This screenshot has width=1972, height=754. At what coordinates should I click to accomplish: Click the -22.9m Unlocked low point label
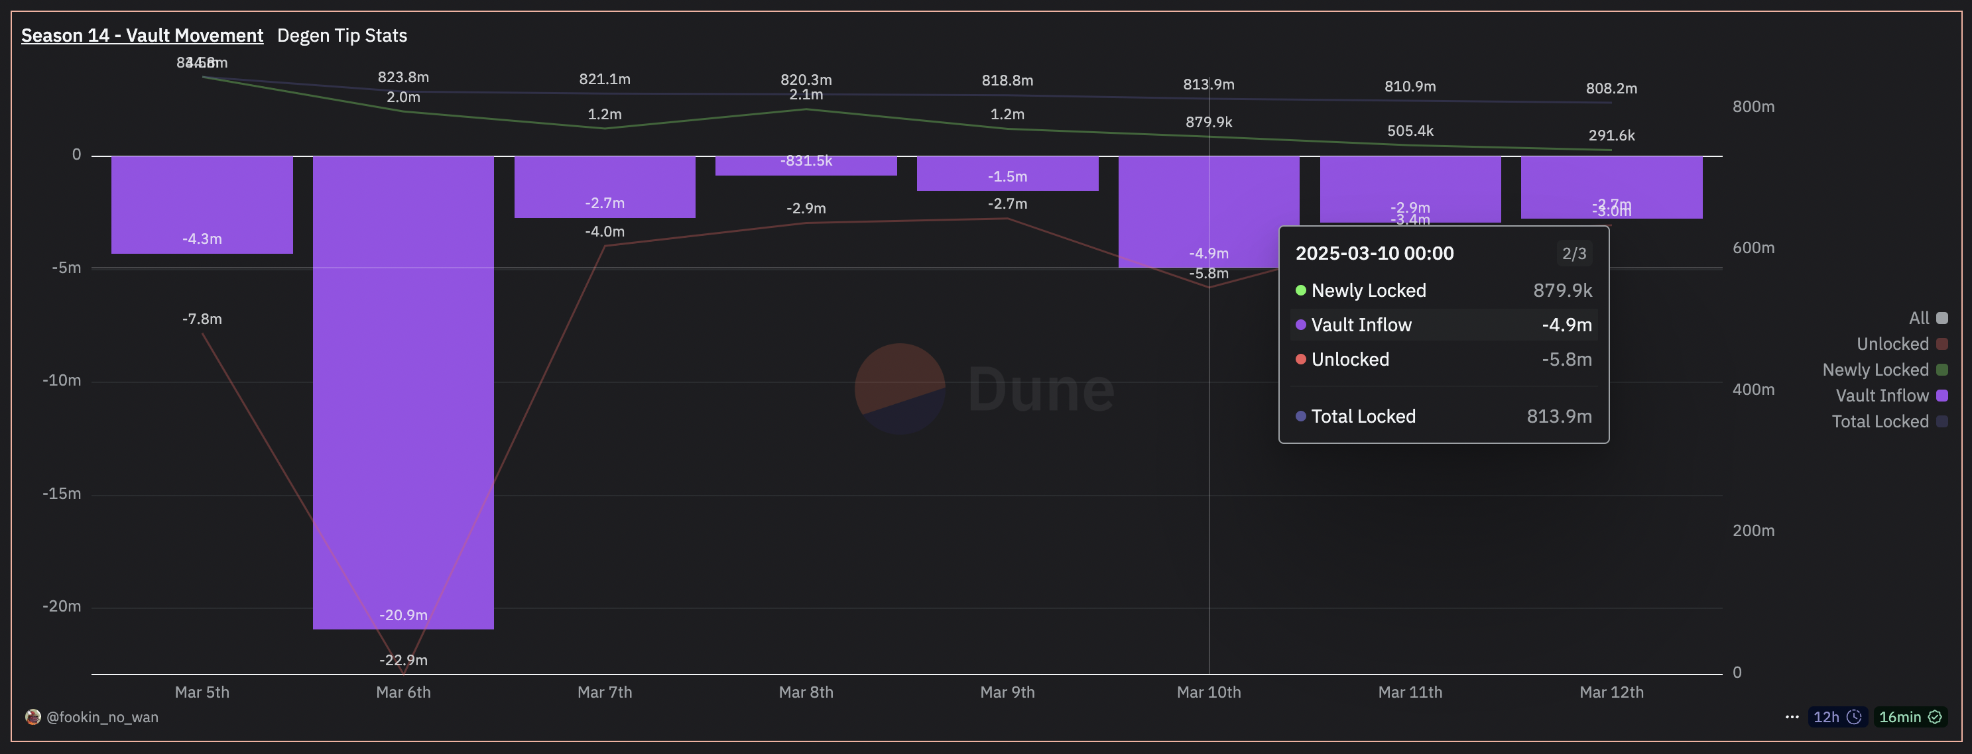pos(403,660)
